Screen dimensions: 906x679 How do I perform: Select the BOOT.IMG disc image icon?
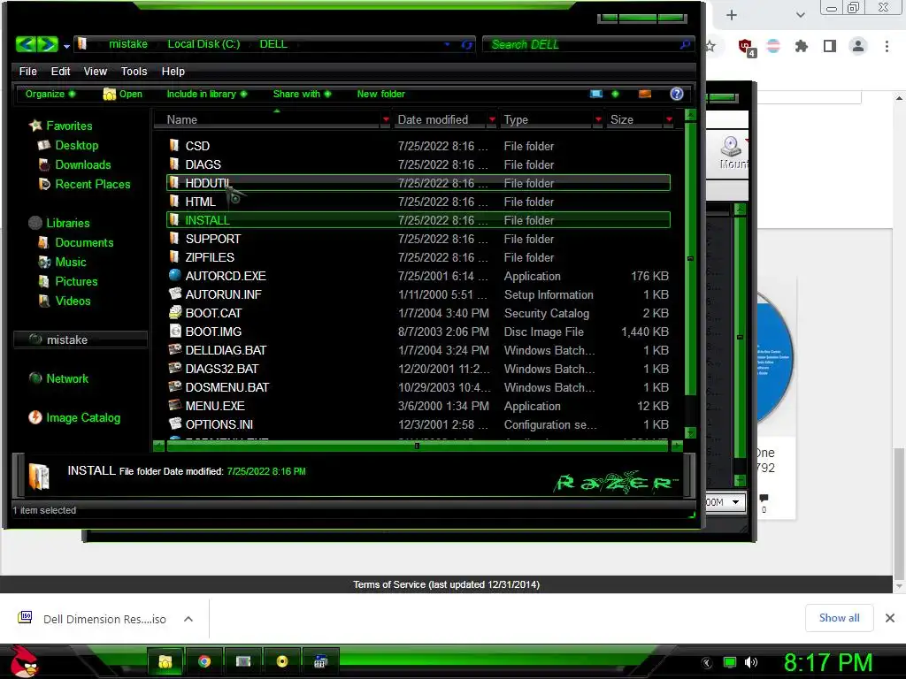[x=174, y=331]
